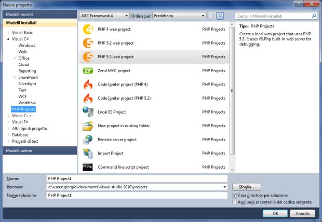
Task: Open the Modelli installati section
Action: coord(40,23)
